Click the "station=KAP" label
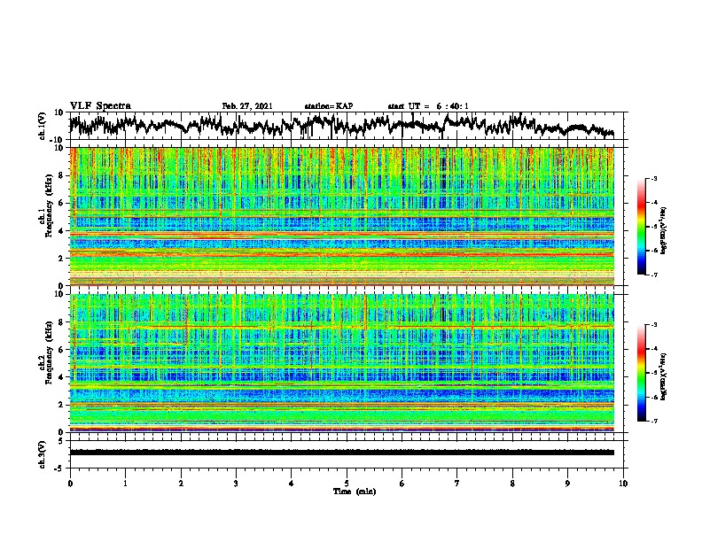This screenshot has width=702, height=542. tap(329, 106)
